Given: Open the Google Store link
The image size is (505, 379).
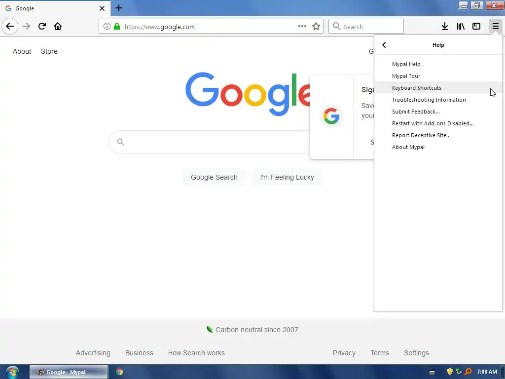Looking at the screenshot, I should [x=49, y=51].
